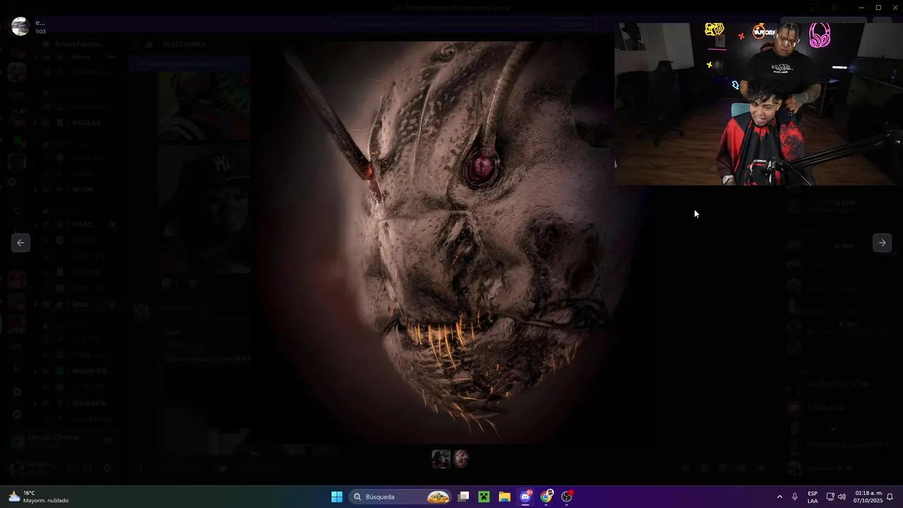Launch Minecraft from the taskbar
This screenshot has height=508, width=903.
(484, 497)
